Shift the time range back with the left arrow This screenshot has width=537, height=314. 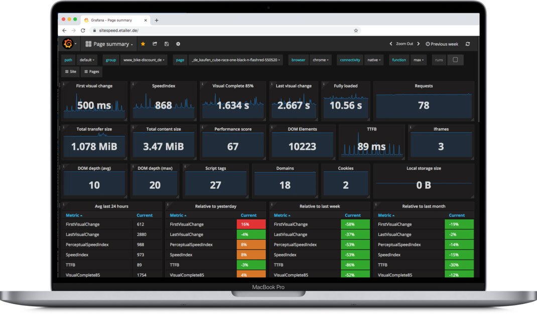[x=391, y=44]
